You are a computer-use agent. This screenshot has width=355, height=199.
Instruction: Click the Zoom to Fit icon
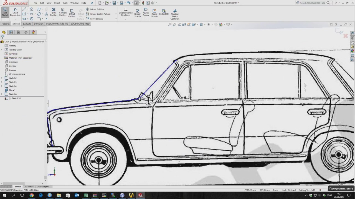click(x=170, y=25)
